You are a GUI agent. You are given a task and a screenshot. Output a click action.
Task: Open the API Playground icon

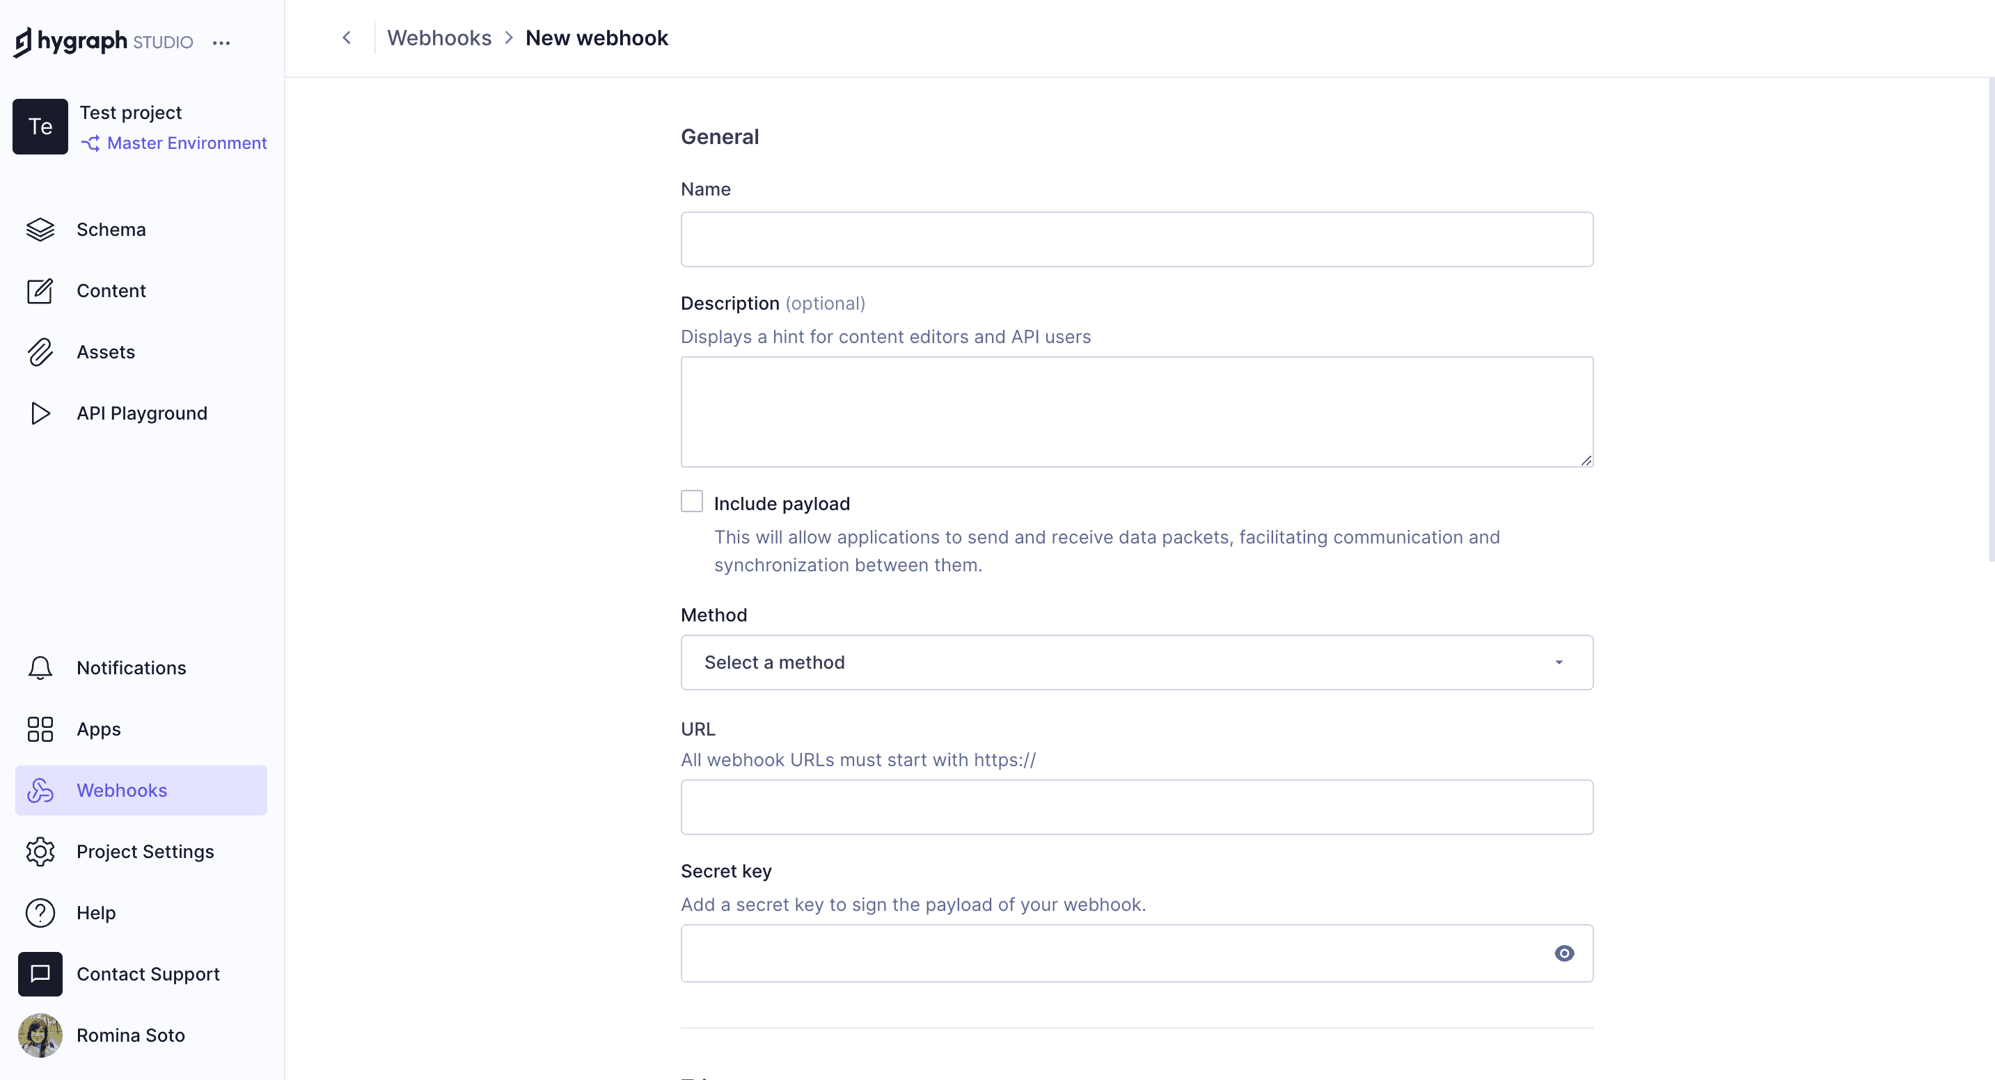(x=40, y=413)
